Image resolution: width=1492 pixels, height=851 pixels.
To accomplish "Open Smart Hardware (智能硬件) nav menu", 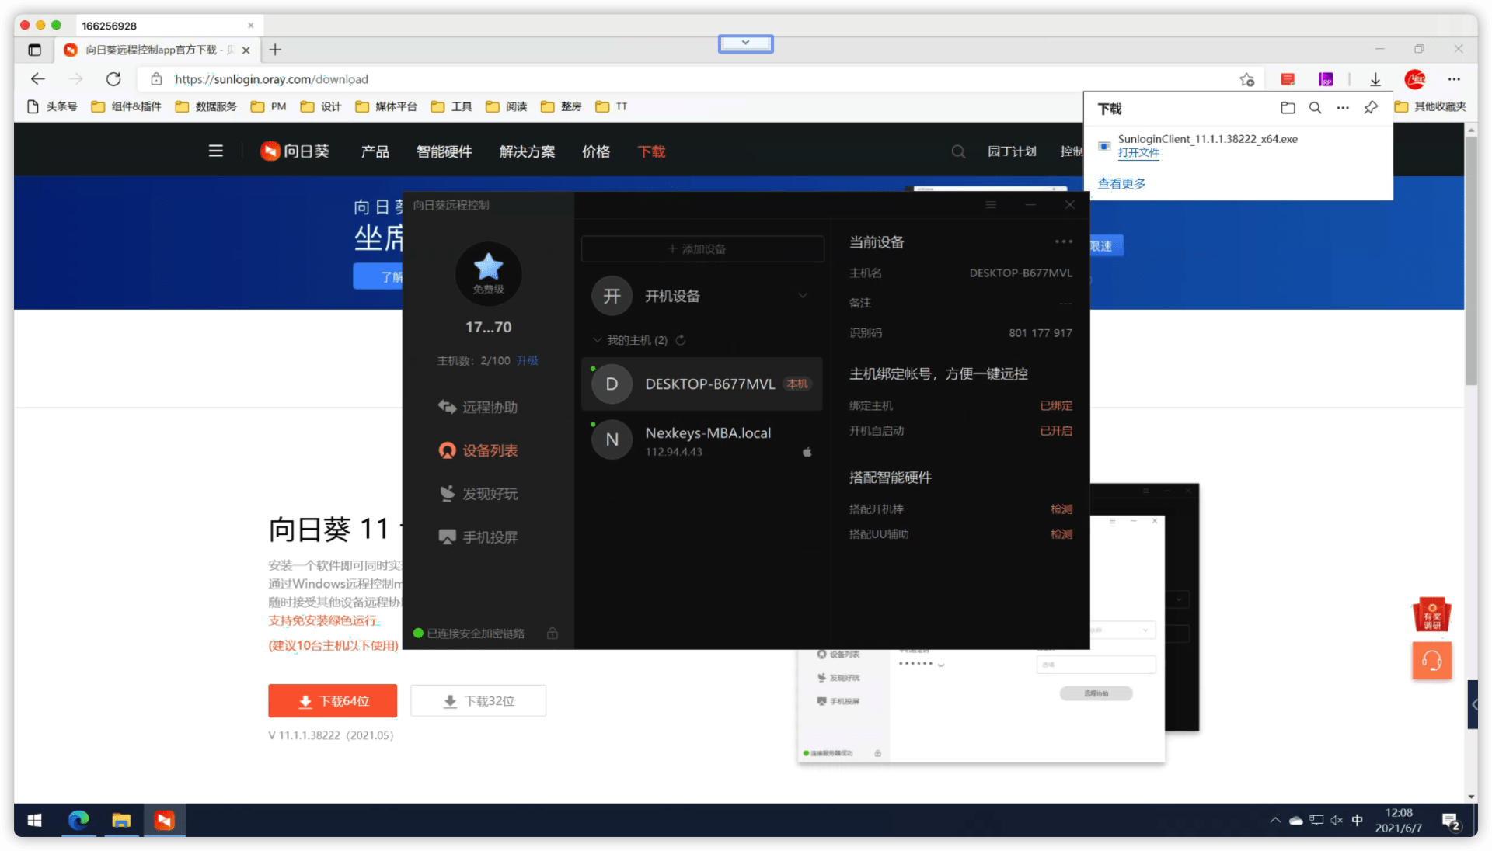I will tap(444, 151).
